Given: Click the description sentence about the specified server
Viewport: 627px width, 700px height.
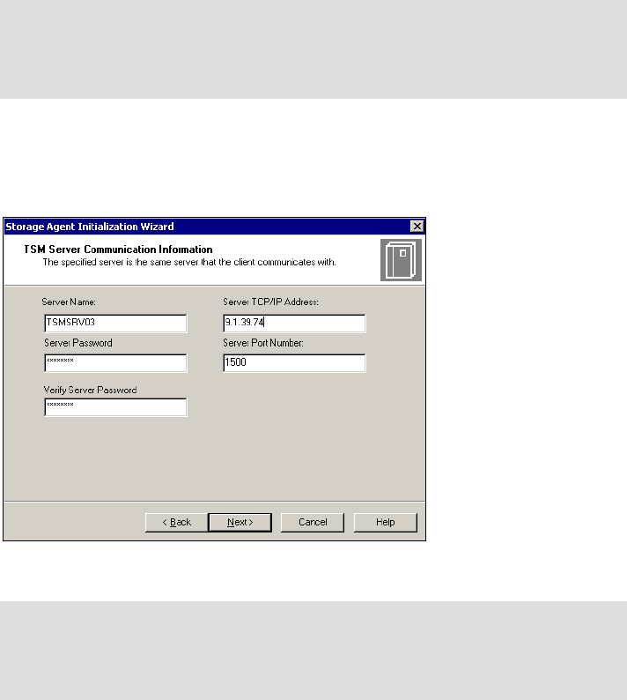Looking at the screenshot, I should point(189,262).
